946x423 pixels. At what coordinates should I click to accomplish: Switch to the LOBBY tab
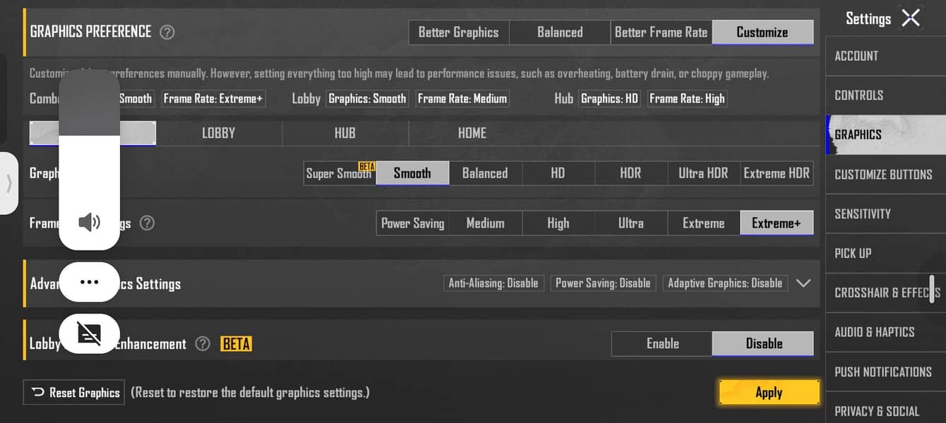219,133
